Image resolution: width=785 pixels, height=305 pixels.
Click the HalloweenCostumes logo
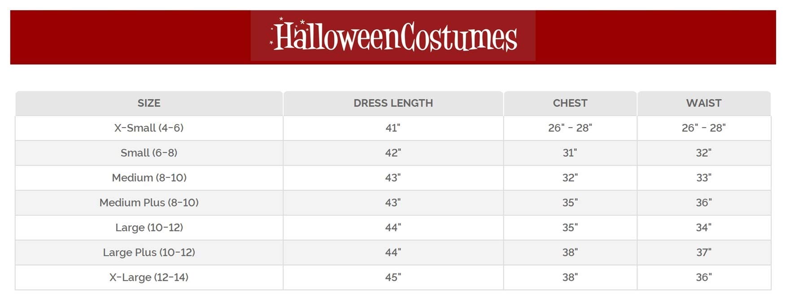(393, 36)
